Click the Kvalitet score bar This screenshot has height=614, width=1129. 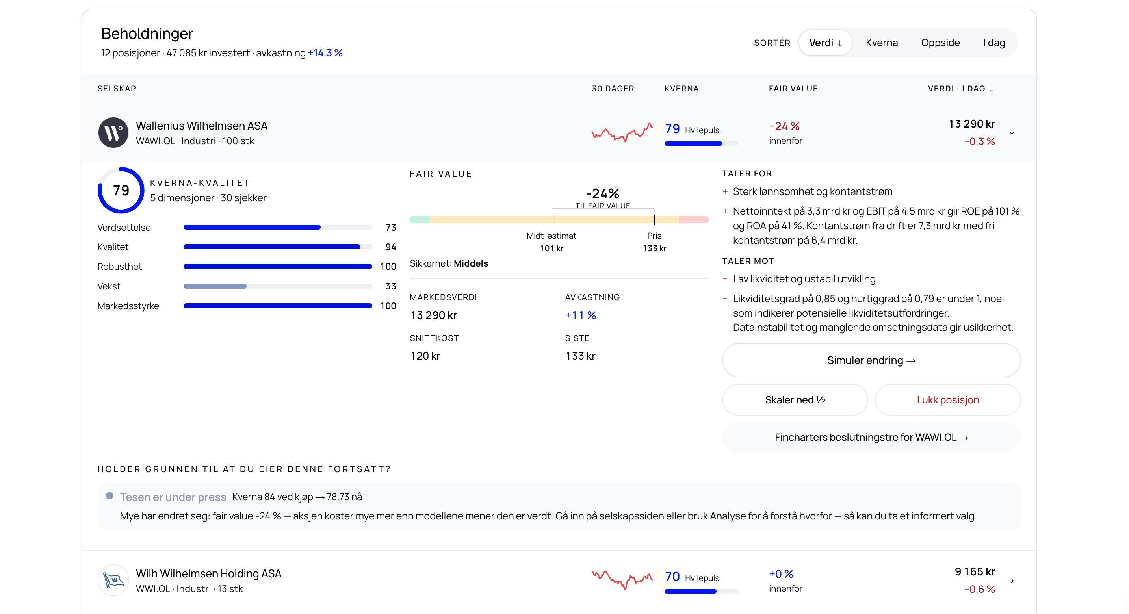pos(277,247)
